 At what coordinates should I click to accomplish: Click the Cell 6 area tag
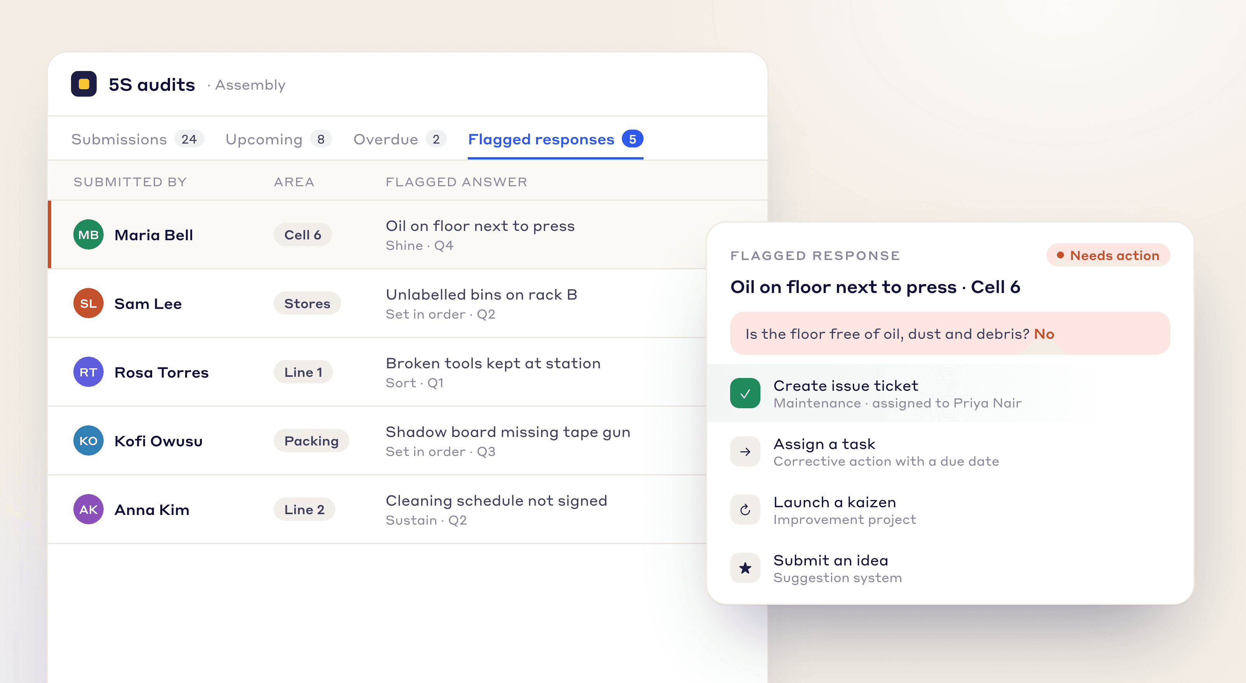coord(303,235)
